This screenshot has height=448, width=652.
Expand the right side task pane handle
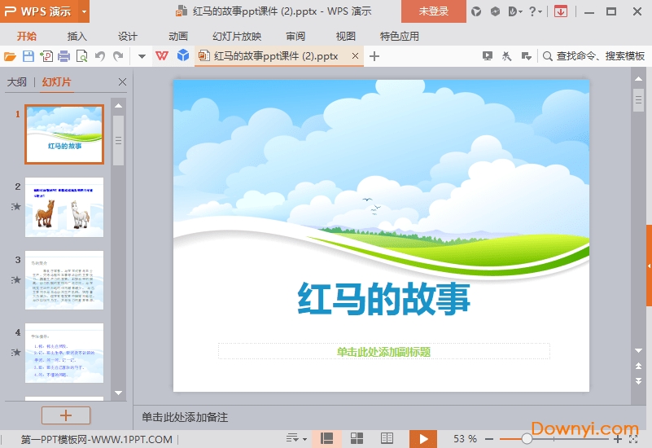649,266
